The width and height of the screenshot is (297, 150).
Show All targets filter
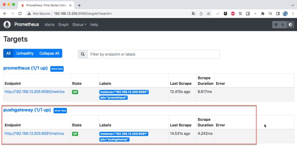coord(8,53)
